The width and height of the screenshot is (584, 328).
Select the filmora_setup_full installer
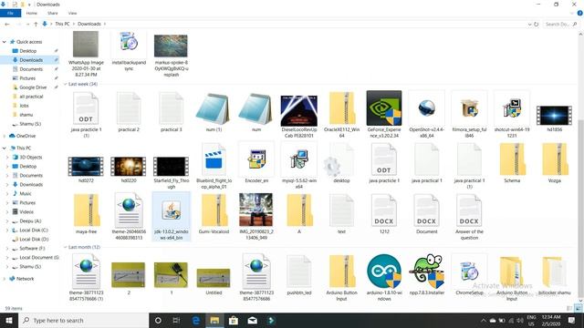(x=469, y=108)
